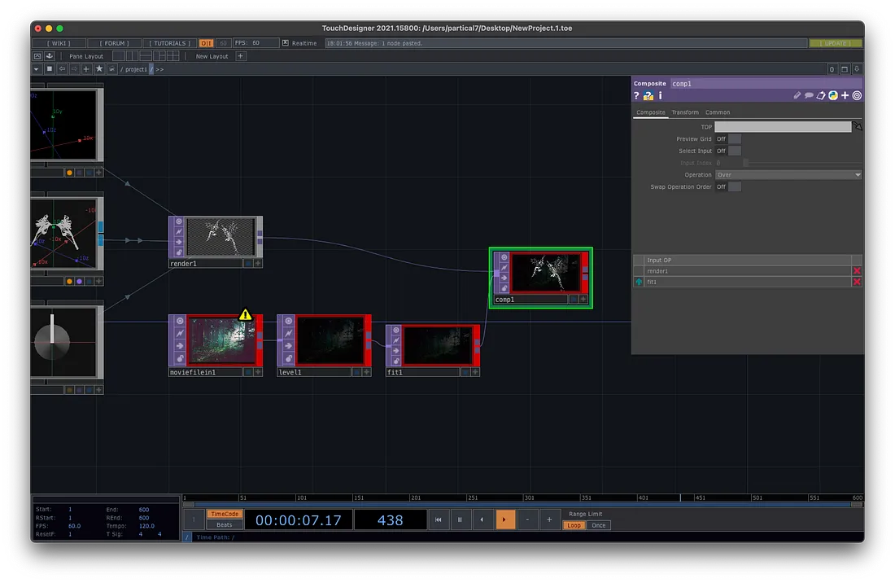Add a new layout with plus button
This screenshot has height=583, width=895.
[241, 56]
